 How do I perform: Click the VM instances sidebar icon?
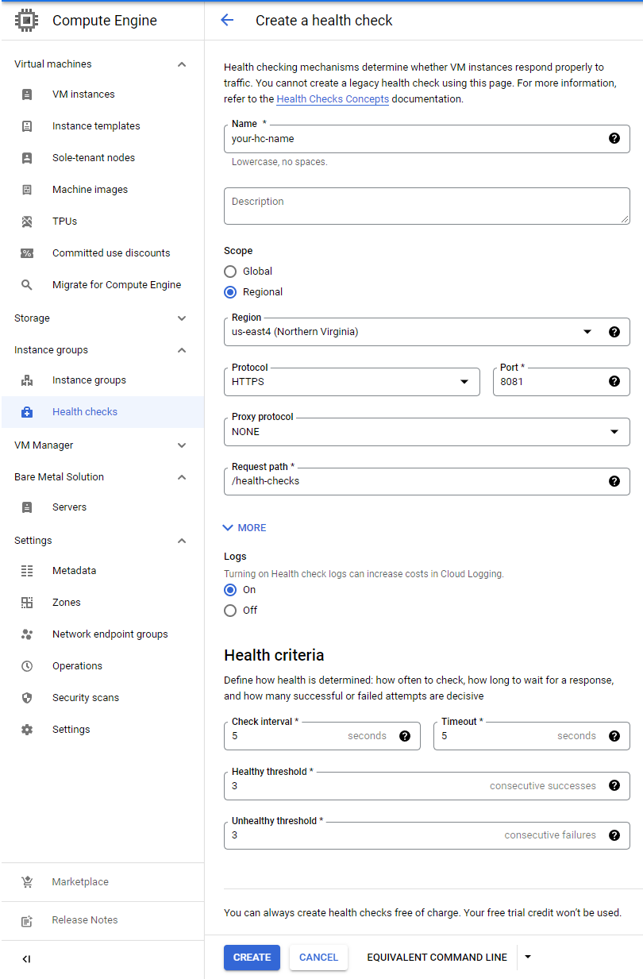[27, 94]
